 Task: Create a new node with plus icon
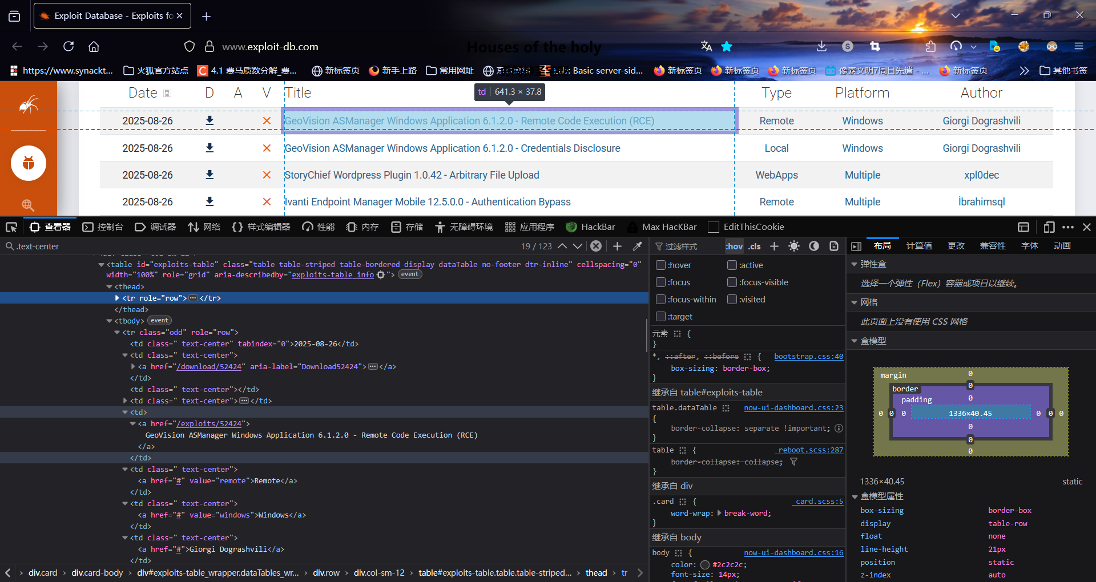click(x=617, y=246)
